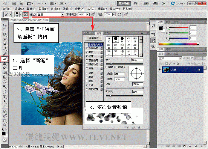Image resolution: width=208 pixels, height=149 pixels.
Task: Click the Quick Mask mode icon
Action: coord(5,140)
